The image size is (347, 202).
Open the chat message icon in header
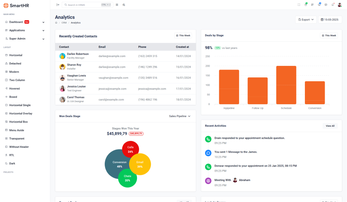click(x=326, y=5)
